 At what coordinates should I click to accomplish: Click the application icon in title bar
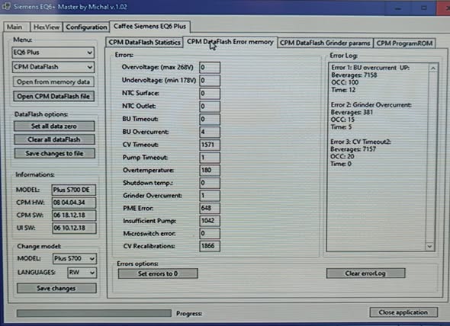6,6
